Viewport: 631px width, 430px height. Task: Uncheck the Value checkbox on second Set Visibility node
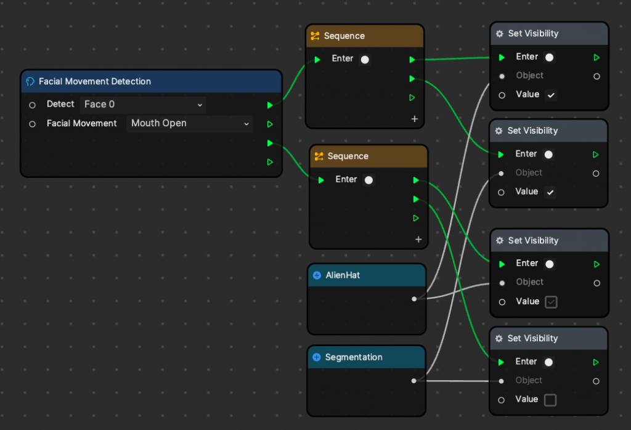tap(550, 192)
